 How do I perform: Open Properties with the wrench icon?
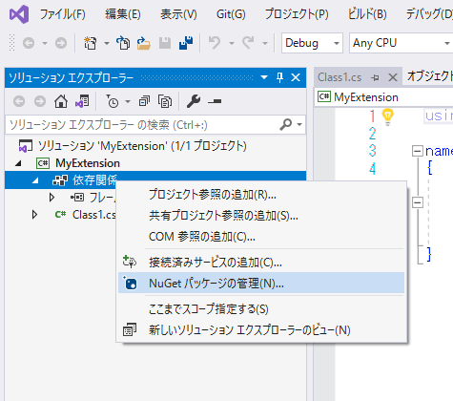pos(194,101)
